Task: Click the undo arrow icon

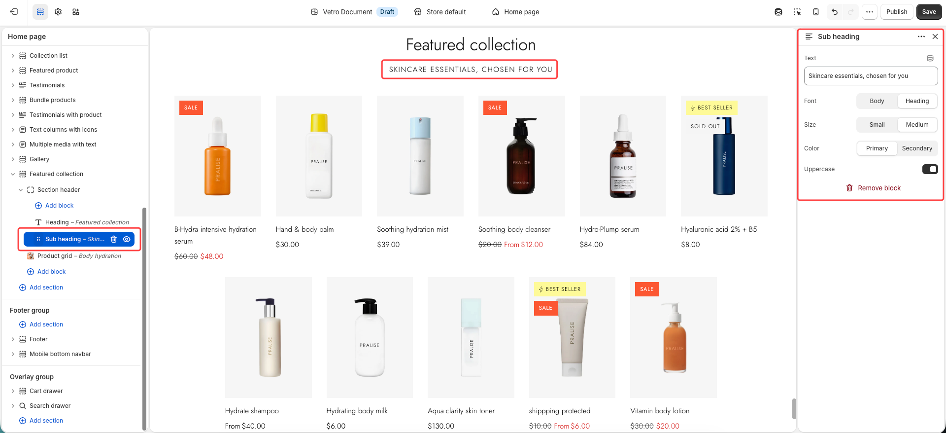Action: [834, 12]
